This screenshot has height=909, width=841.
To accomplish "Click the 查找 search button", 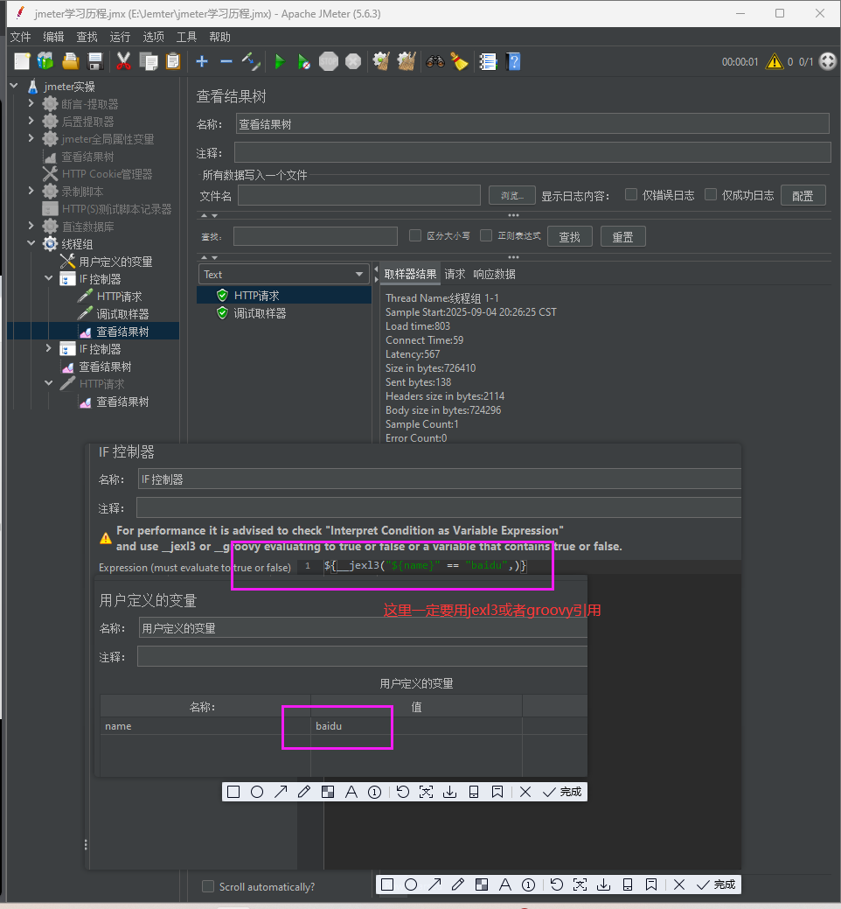I will click(x=569, y=236).
